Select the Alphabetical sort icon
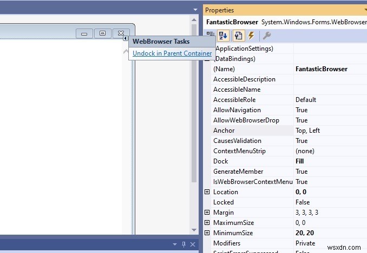 coord(223,36)
